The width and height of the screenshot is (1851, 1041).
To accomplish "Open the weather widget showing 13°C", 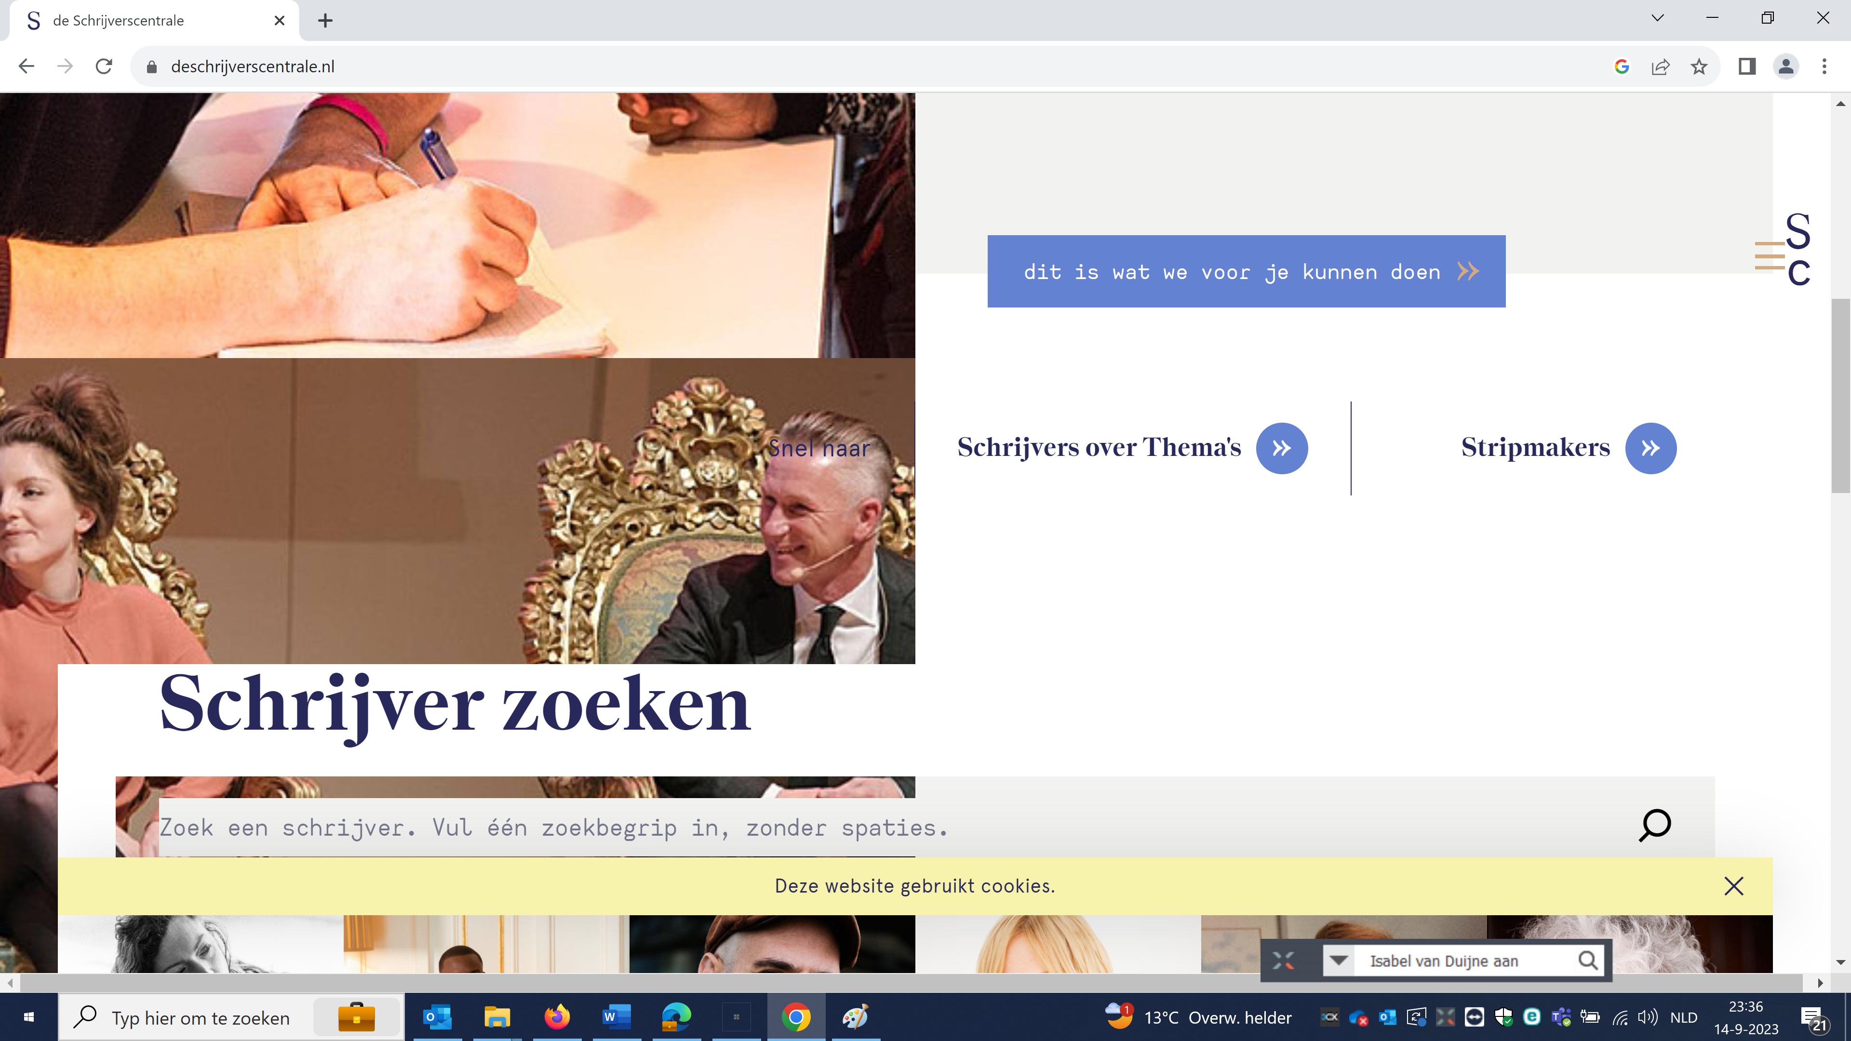I will 1198,1017.
